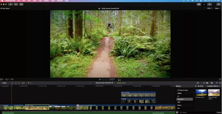Select the Basics effects category
Screen dimensions: 222x114
(x=180, y=105)
